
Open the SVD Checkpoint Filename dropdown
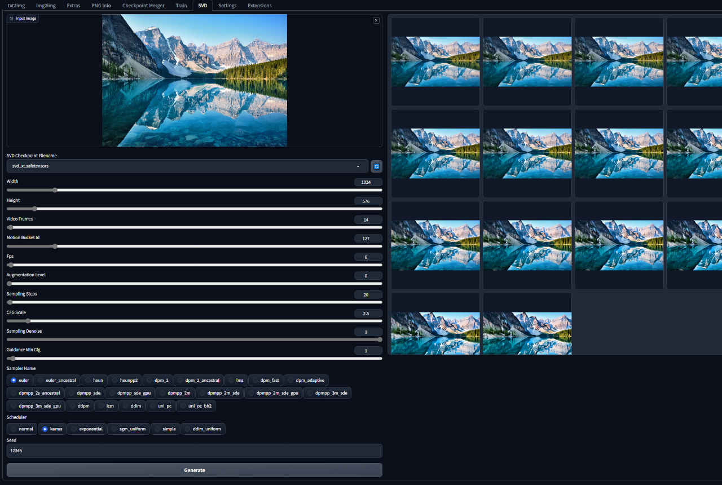coord(187,166)
